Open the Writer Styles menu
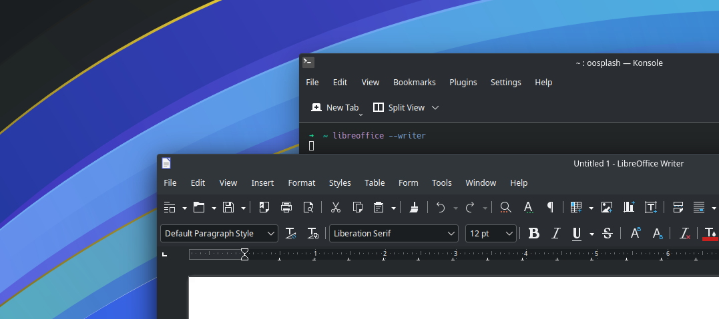Screen dimensions: 719x319 (340, 182)
